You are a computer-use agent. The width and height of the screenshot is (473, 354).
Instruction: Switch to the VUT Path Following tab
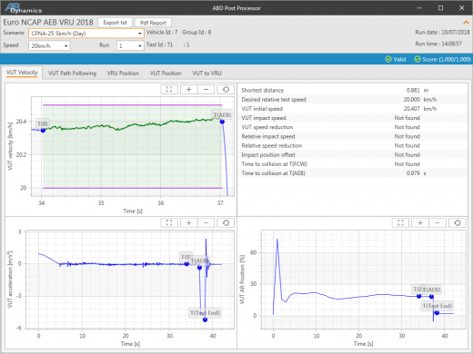(72, 74)
